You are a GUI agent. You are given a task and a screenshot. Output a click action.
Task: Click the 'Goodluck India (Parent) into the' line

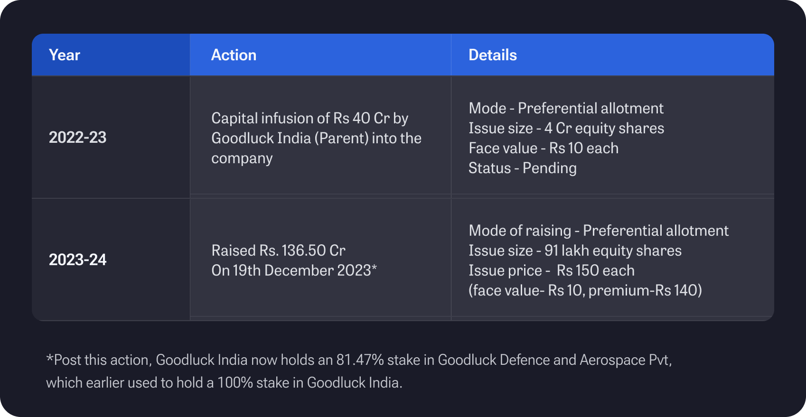tap(316, 138)
